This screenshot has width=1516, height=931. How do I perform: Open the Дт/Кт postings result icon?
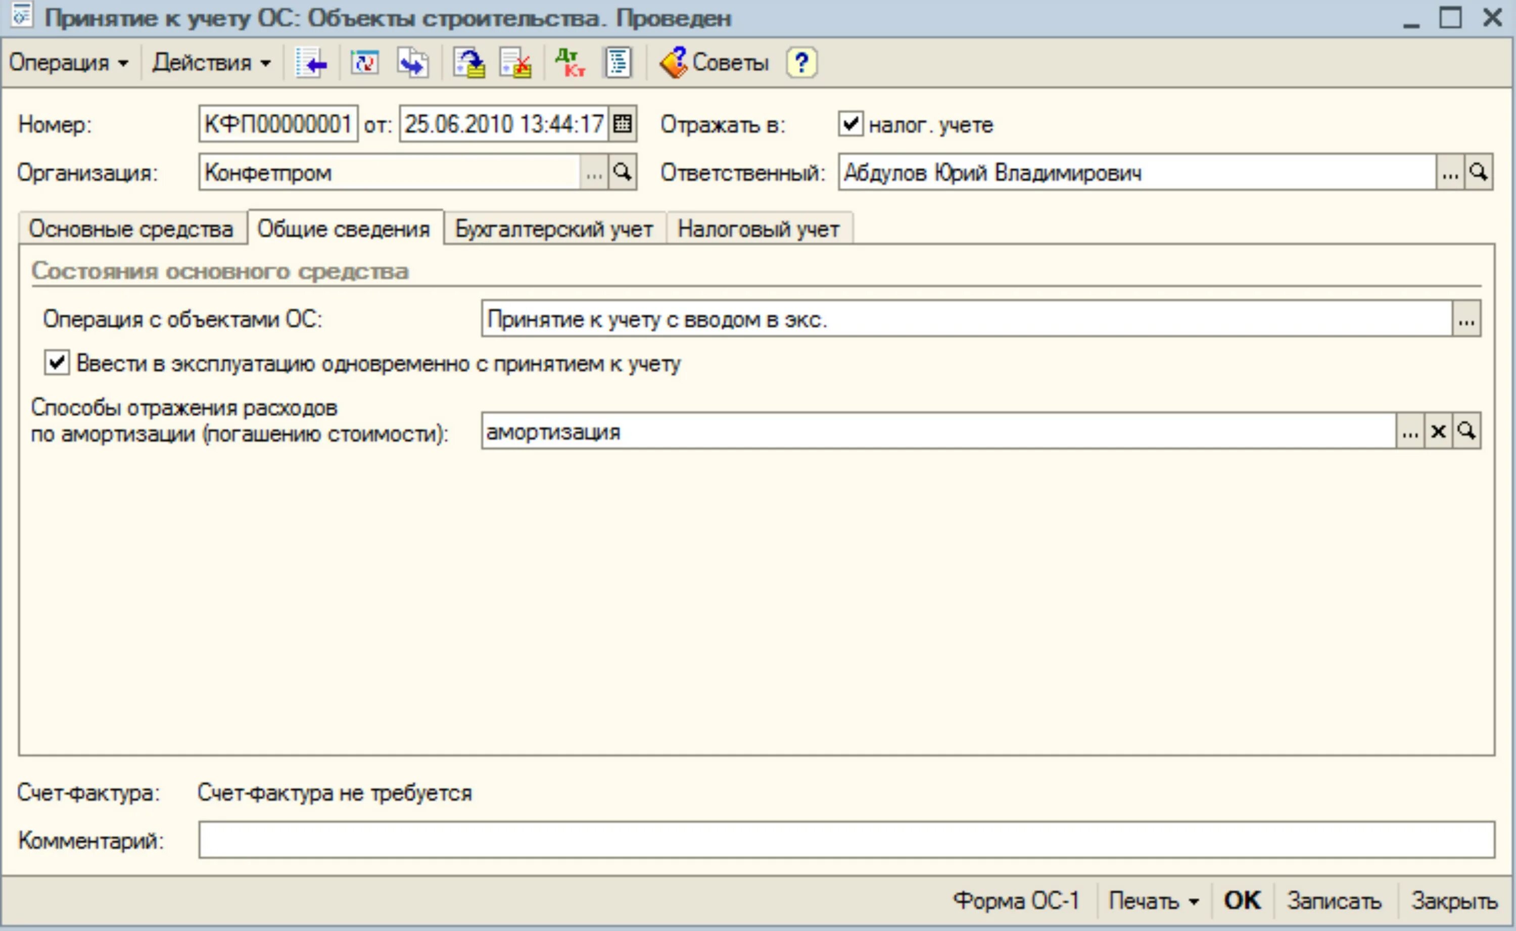[x=570, y=63]
